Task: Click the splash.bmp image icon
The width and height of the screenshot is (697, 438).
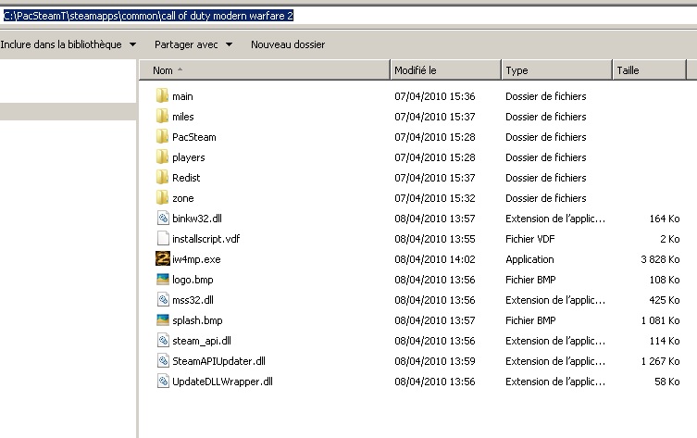Action: (x=163, y=320)
